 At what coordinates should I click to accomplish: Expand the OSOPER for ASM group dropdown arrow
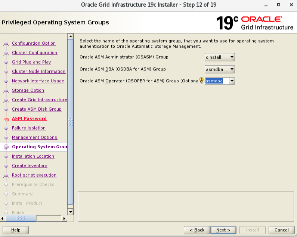(x=232, y=81)
